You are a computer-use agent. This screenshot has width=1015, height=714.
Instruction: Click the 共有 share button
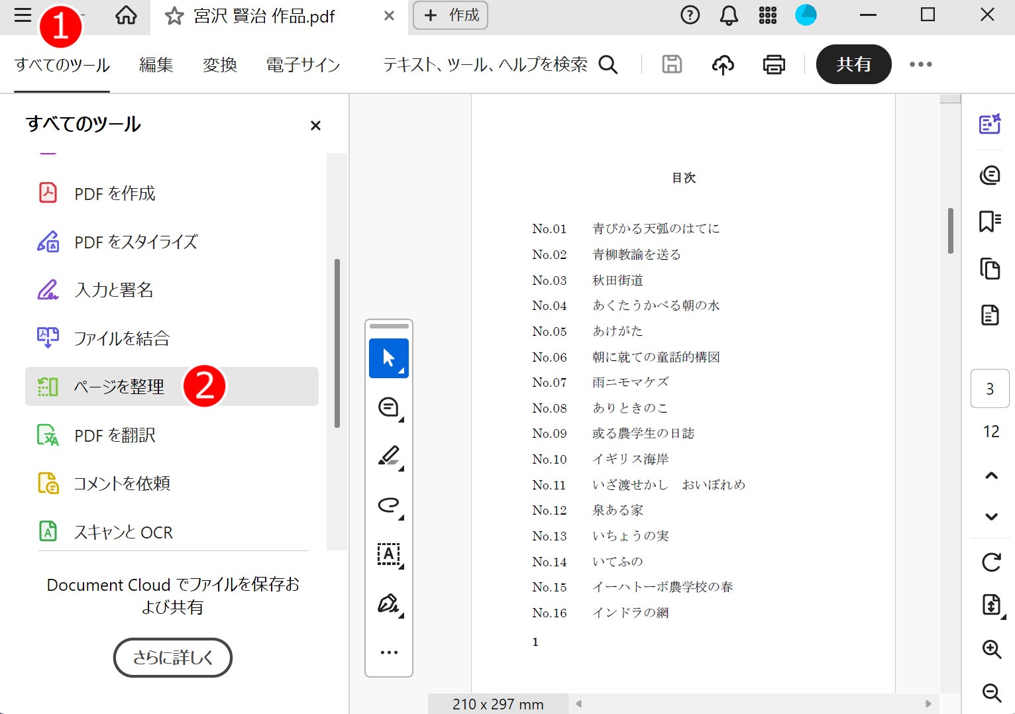pyautogui.click(x=853, y=64)
